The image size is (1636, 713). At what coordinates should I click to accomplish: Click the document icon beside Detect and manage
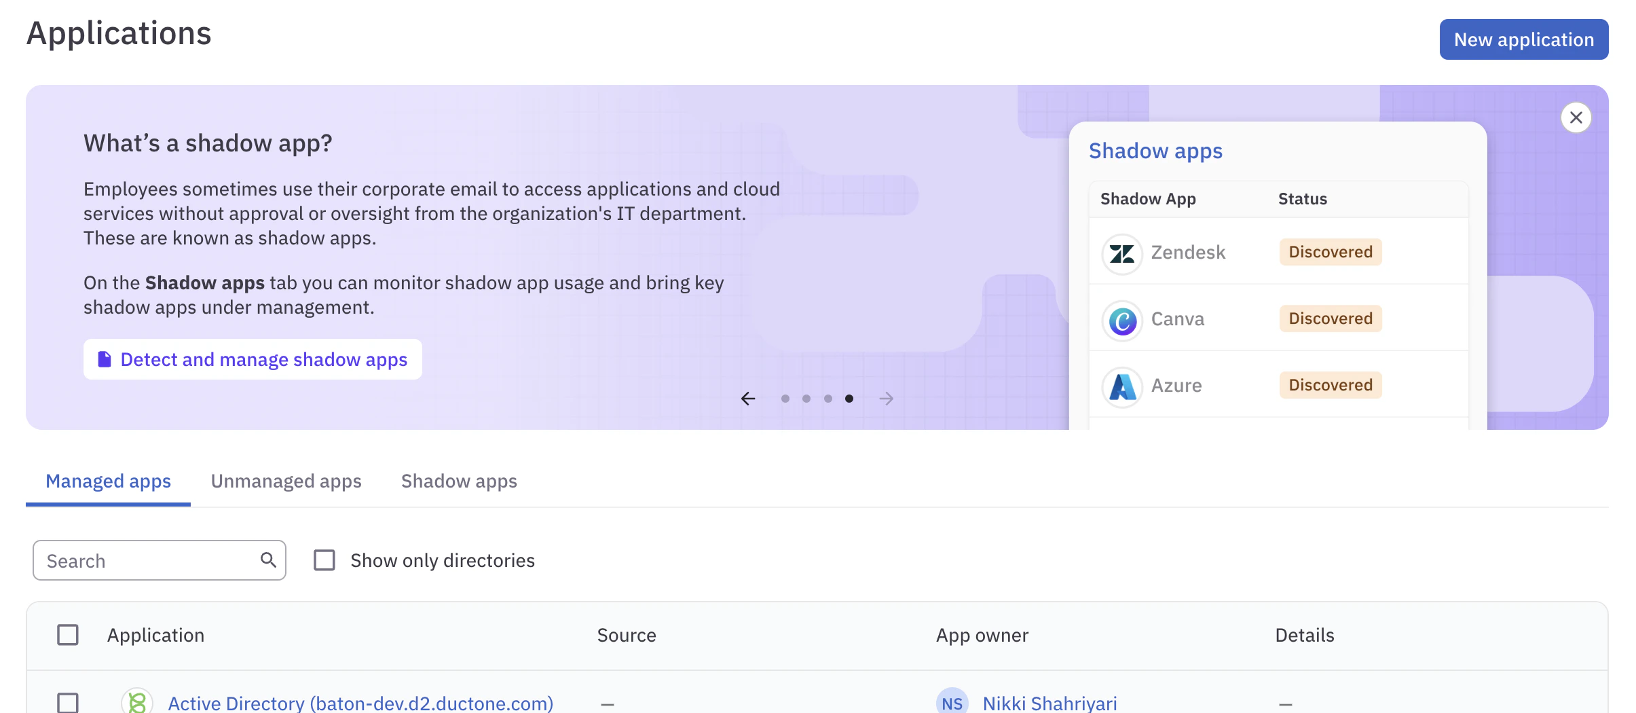105,359
